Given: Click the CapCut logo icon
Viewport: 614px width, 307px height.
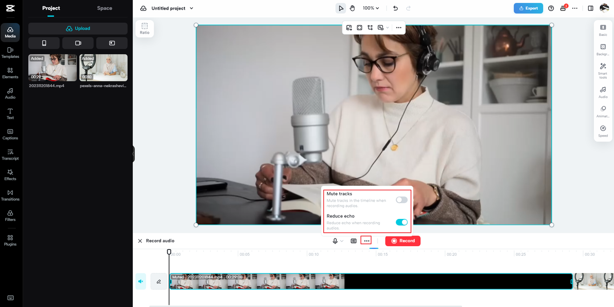Looking at the screenshot, I should [x=10, y=8].
